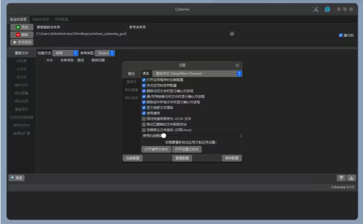
Task: Select Temporary Files (临时文件) in the sidebar
Action: [x=22, y=85]
